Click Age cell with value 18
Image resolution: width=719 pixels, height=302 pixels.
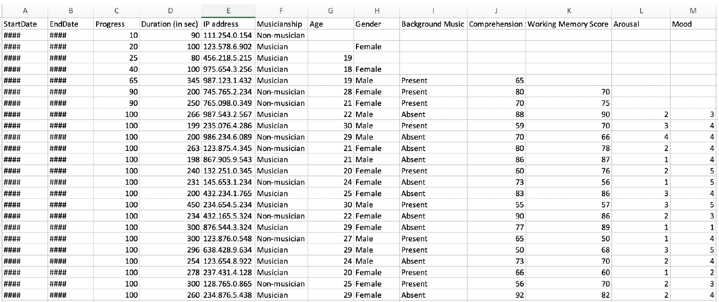331,69
